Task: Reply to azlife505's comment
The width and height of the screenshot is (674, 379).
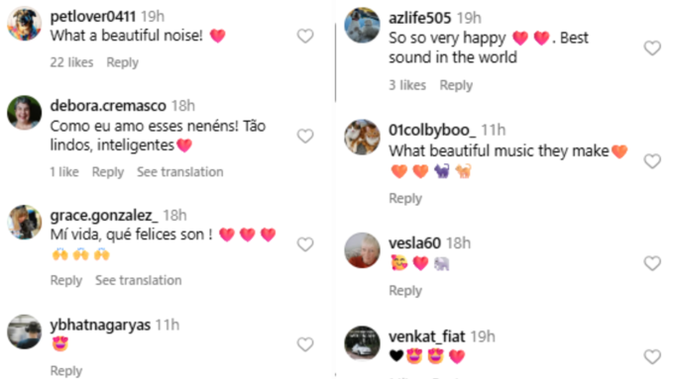Action: 456,85
